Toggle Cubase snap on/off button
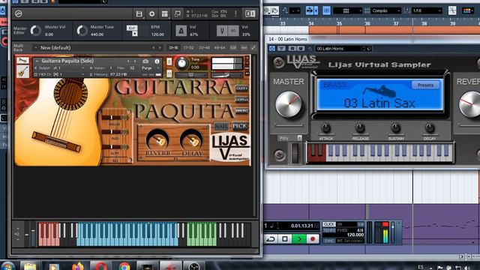The width and height of the screenshot is (480, 270). click(326, 10)
